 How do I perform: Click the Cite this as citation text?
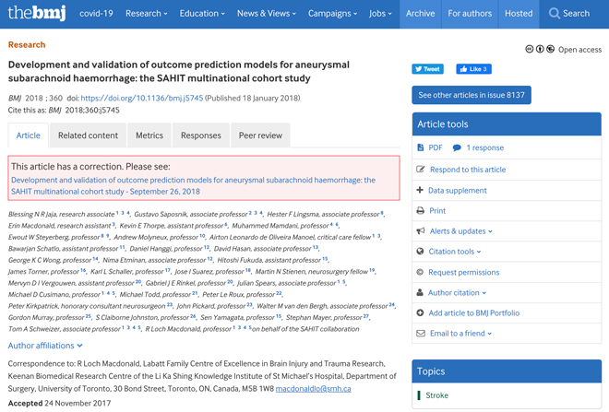[x=64, y=111]
